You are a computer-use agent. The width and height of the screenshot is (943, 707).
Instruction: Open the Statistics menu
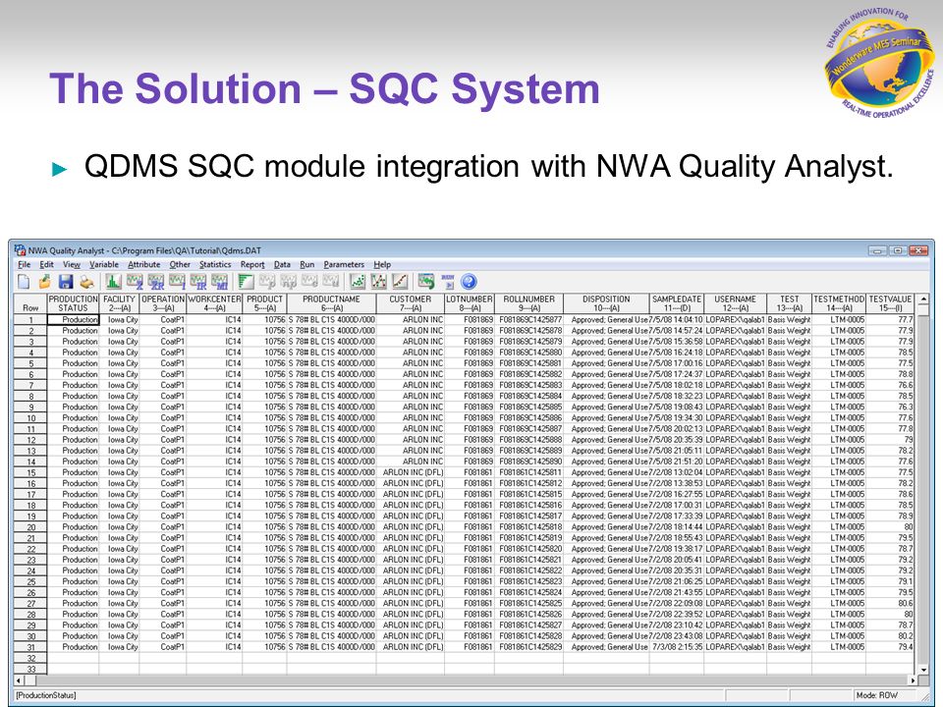(215, 264)
